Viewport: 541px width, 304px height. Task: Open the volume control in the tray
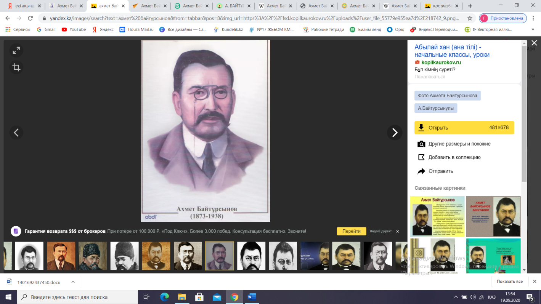472,297
